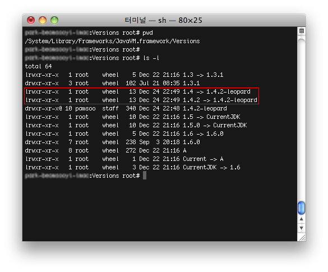Click the 'pamsoo' owner name

[85, 109]
